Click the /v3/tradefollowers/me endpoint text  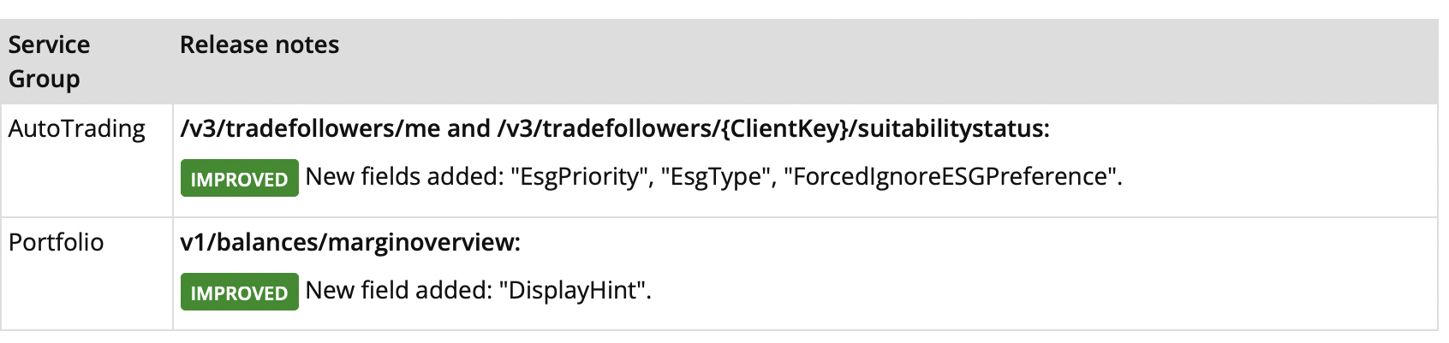(310, 129)
